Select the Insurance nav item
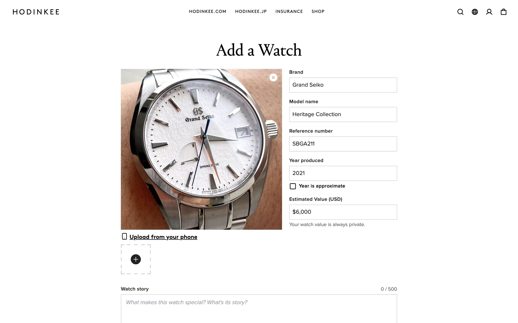 tap(289, 12)
